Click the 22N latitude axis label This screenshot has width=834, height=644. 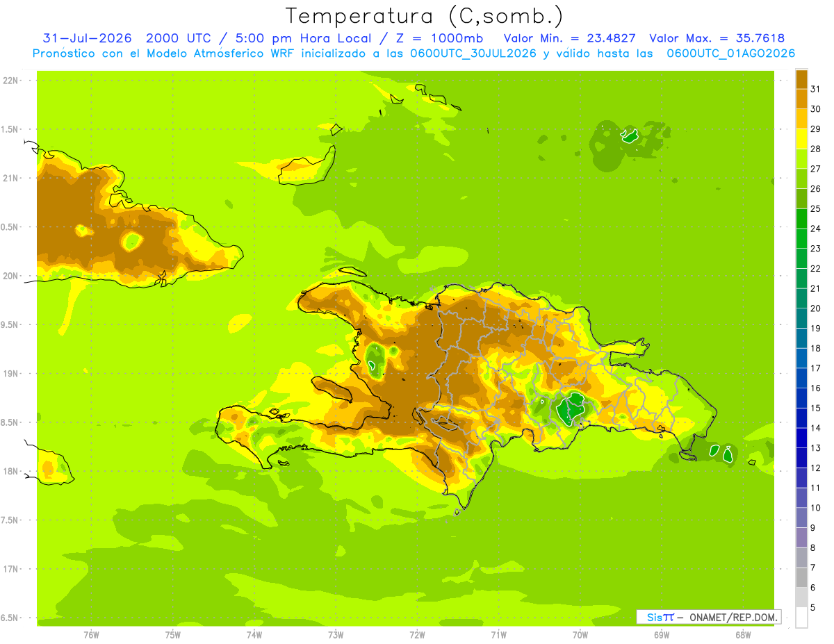(x=11, y=81)
